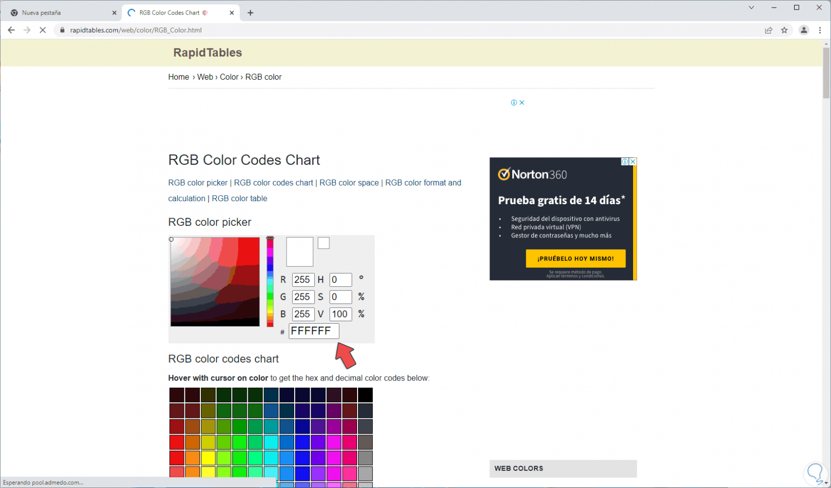Open the browser profile icon
Screen dimensions: 831x488
pos(804,30)
